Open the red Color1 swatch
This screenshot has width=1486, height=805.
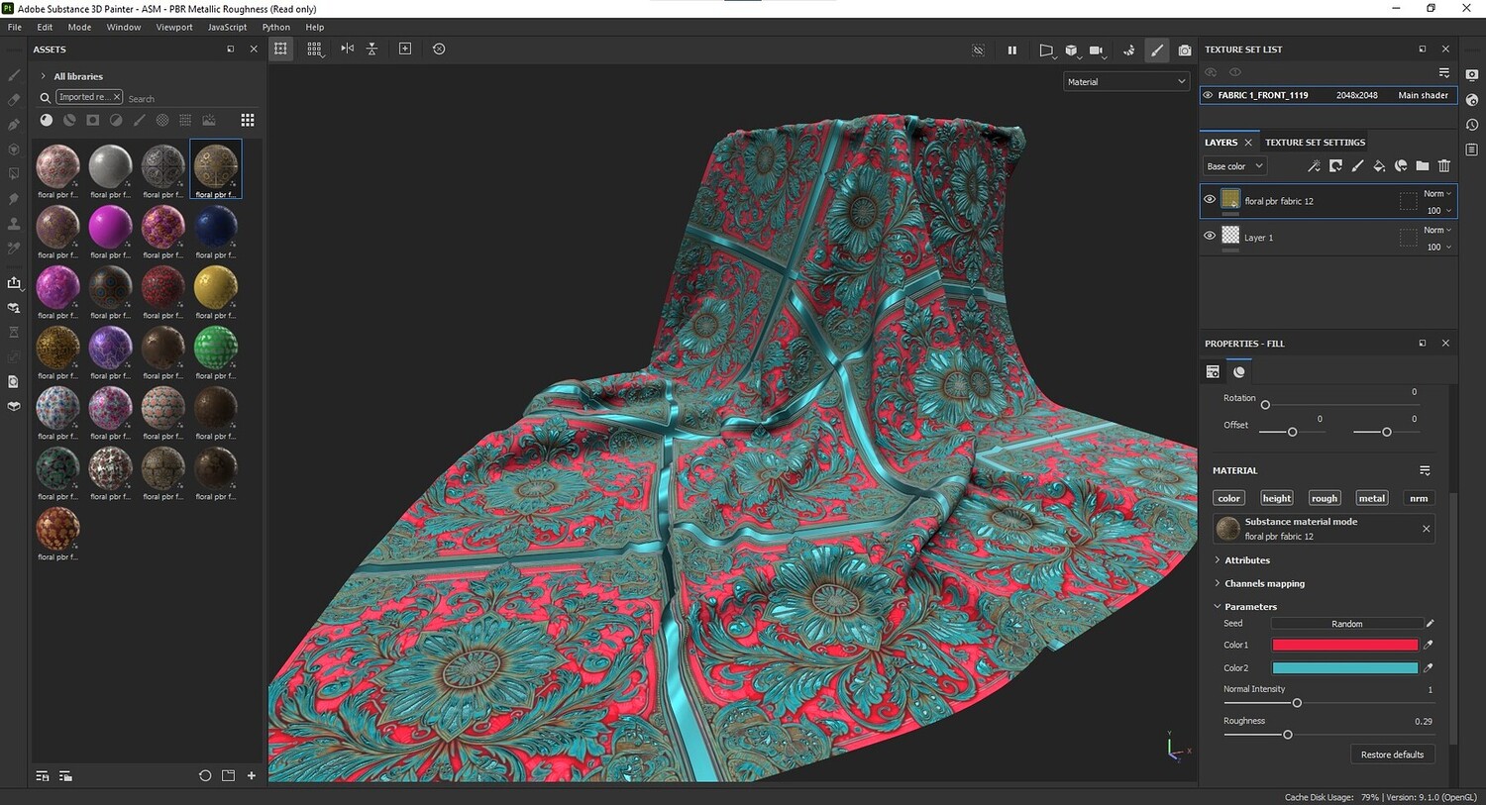tap(1344, 645)
